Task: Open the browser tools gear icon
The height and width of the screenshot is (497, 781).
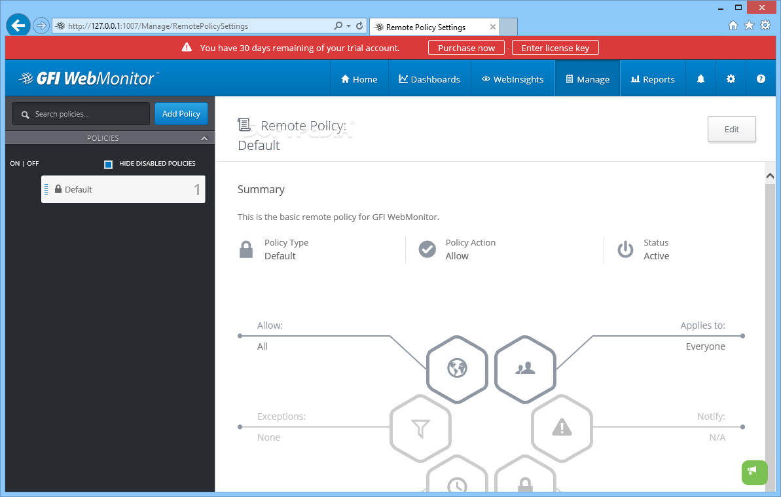Action: coord(765,26)
